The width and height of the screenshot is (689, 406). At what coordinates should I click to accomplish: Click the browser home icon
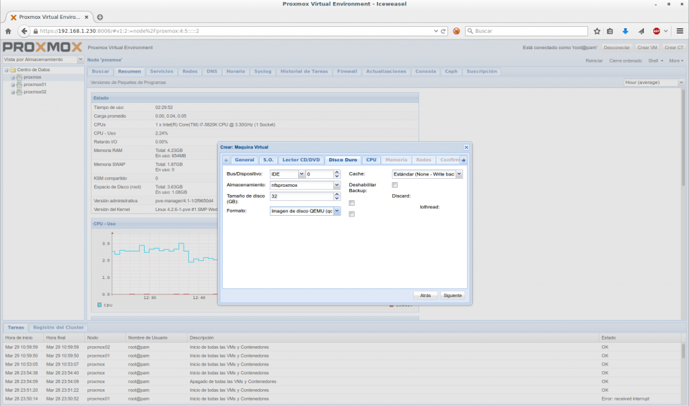8,31
